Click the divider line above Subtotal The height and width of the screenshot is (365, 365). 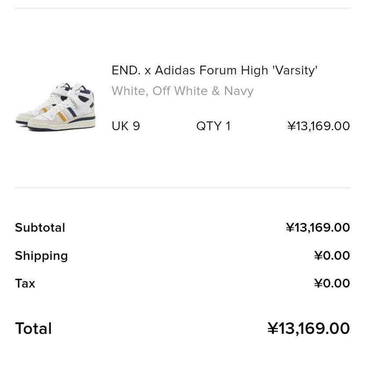coord(182,188)
